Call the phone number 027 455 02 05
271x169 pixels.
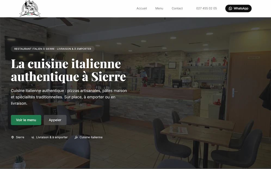(x=206, y=8)
